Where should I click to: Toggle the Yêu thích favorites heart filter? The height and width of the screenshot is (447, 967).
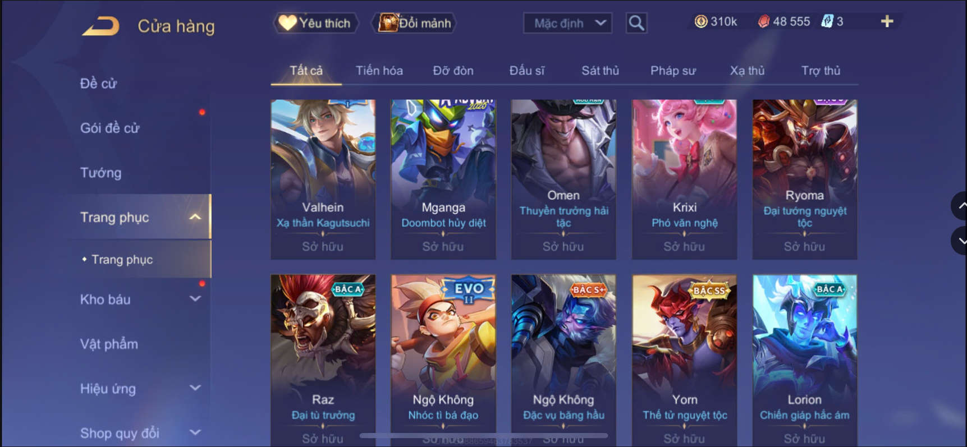point(315,23)
